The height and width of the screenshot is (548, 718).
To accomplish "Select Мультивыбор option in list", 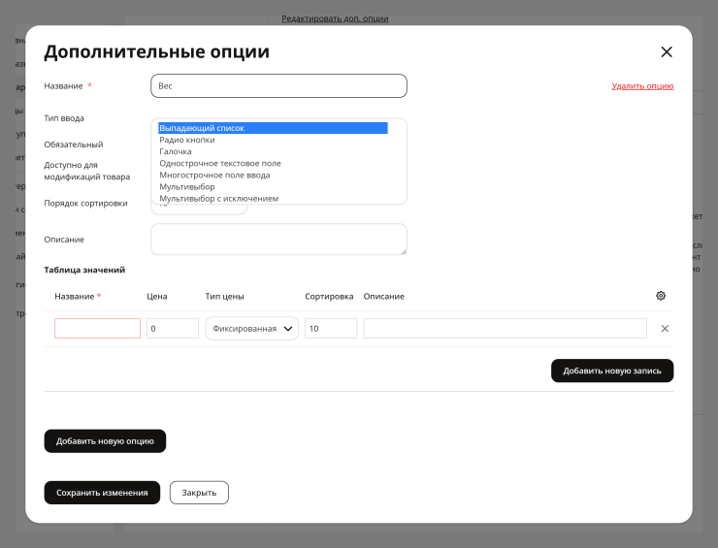I will pyautogui.click(x=187, y=187).
